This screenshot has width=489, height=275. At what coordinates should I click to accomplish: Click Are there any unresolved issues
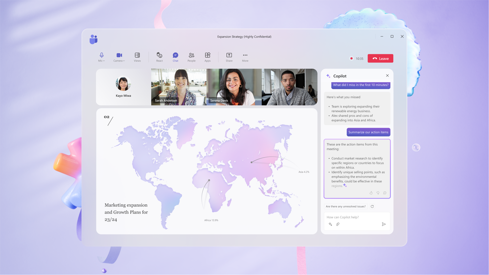pyautogui.click(x=346, y=206)
